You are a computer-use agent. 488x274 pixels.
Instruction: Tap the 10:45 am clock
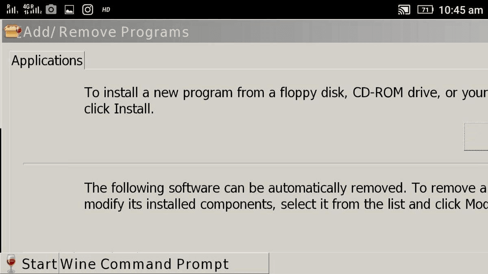pyautogui.click(x=460, y=10)
